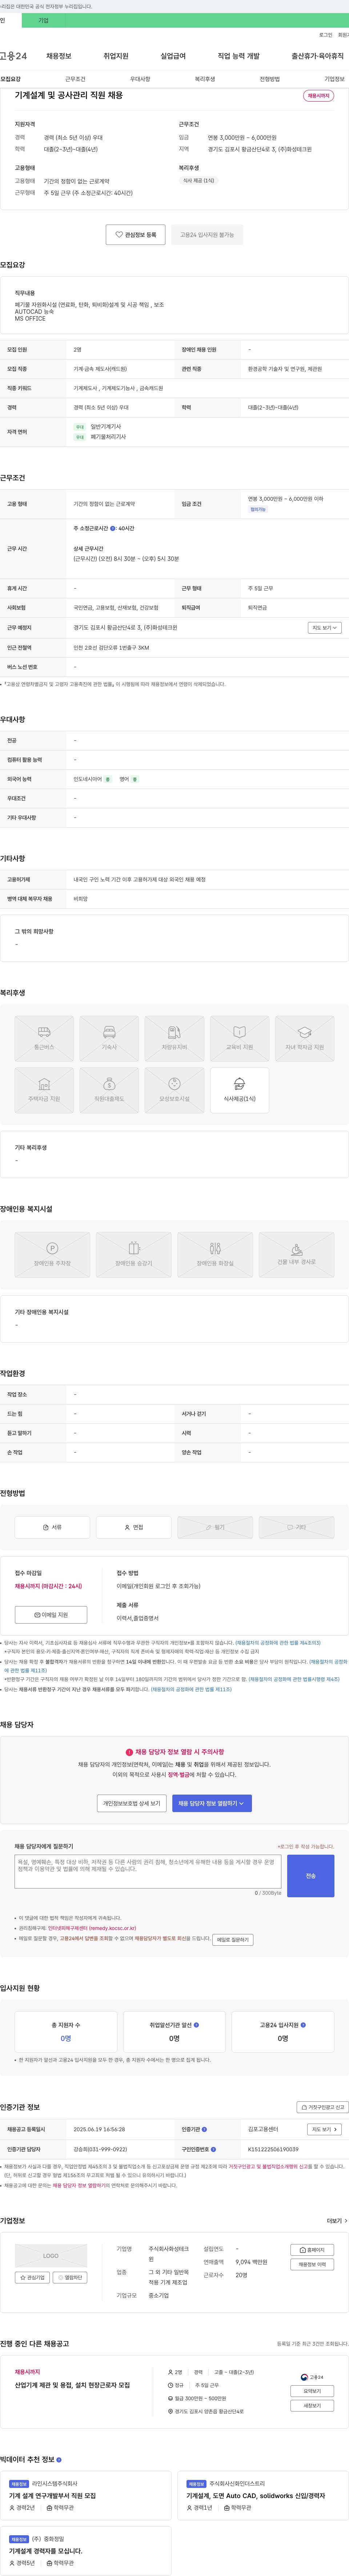
Task: Click info icon beside 인증기관
Action: click(x=204, y=2129)
